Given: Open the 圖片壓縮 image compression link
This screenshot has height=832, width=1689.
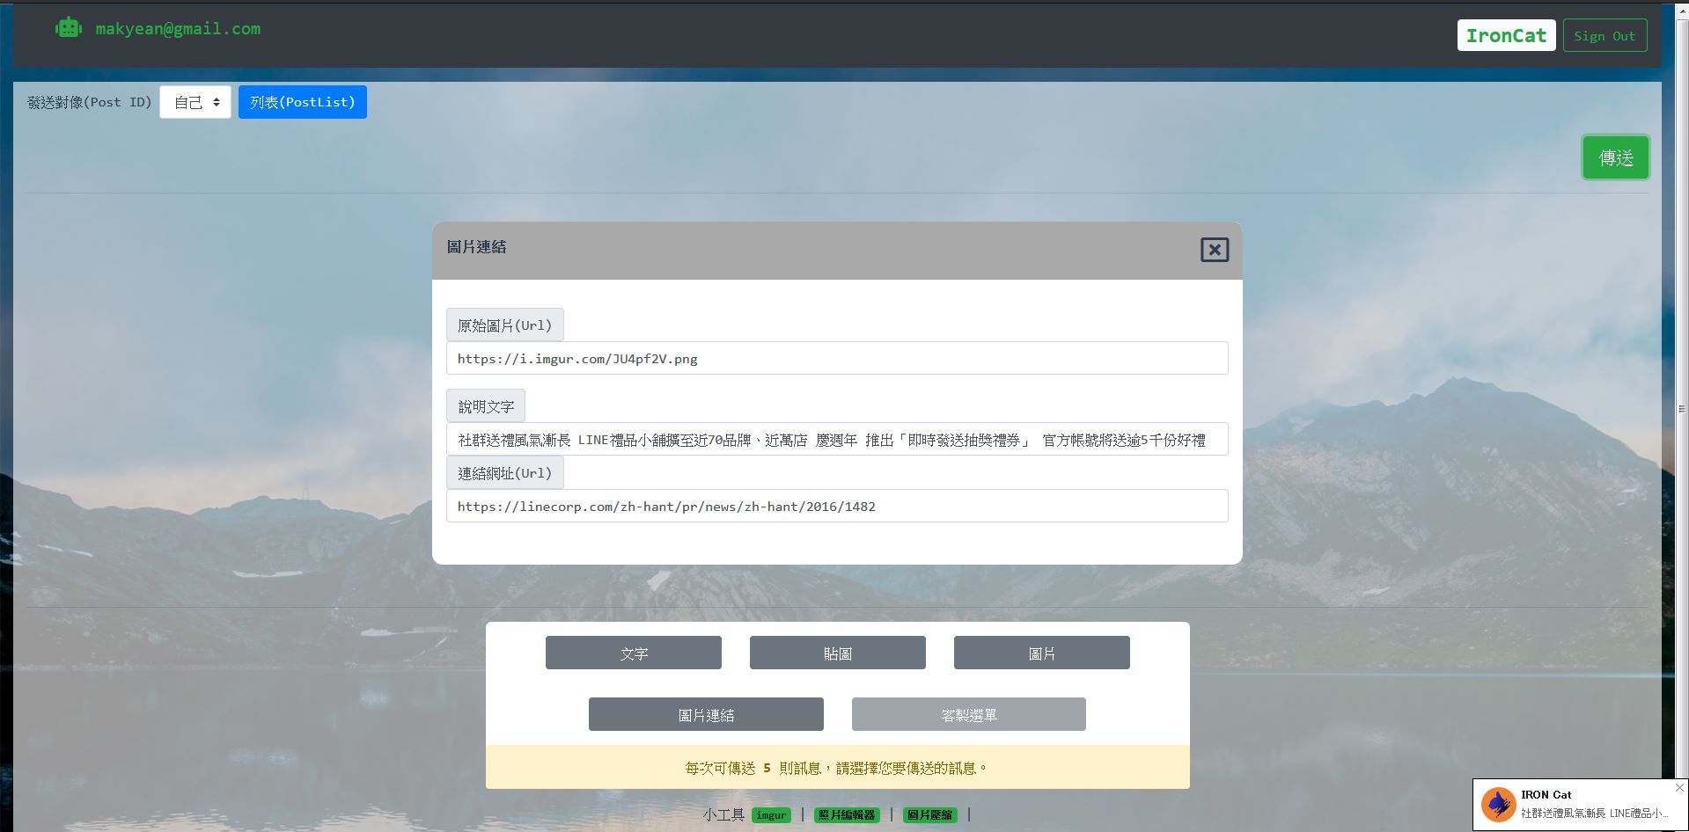Looking at the screenshot, I should (930, 815).
